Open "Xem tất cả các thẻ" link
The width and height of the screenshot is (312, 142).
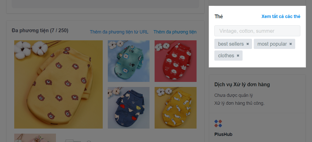click(x=281, y=16)
